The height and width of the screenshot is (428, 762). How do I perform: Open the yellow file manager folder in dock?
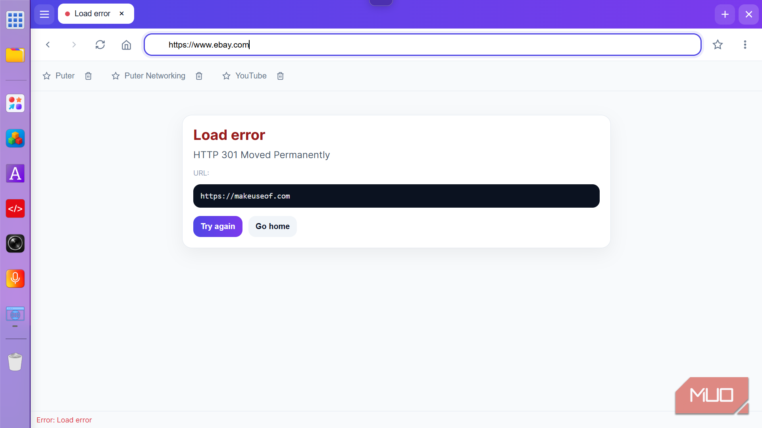pos(15,55)
